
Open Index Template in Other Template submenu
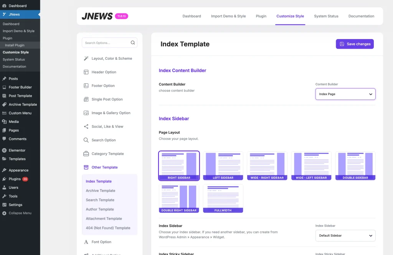pyautogui.click(x=99, y=181)
